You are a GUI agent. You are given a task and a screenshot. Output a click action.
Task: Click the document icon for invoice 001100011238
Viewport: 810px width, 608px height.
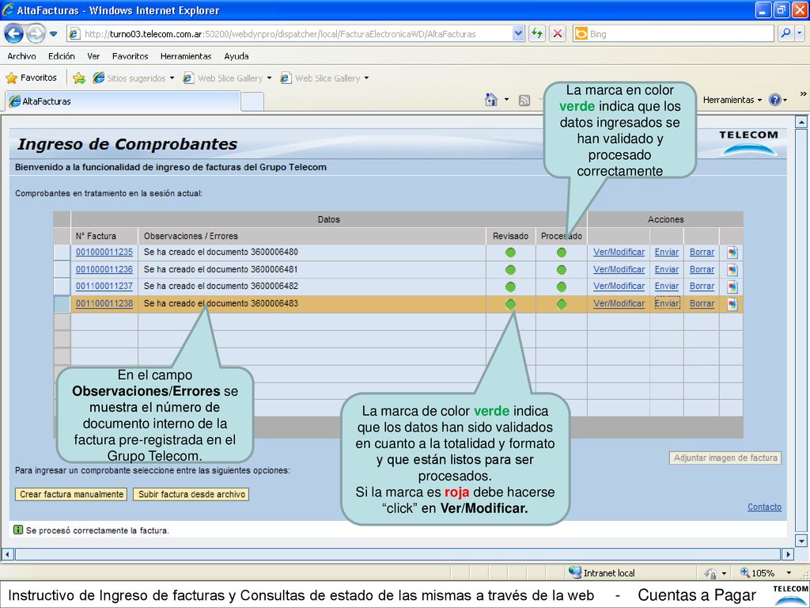732,304
